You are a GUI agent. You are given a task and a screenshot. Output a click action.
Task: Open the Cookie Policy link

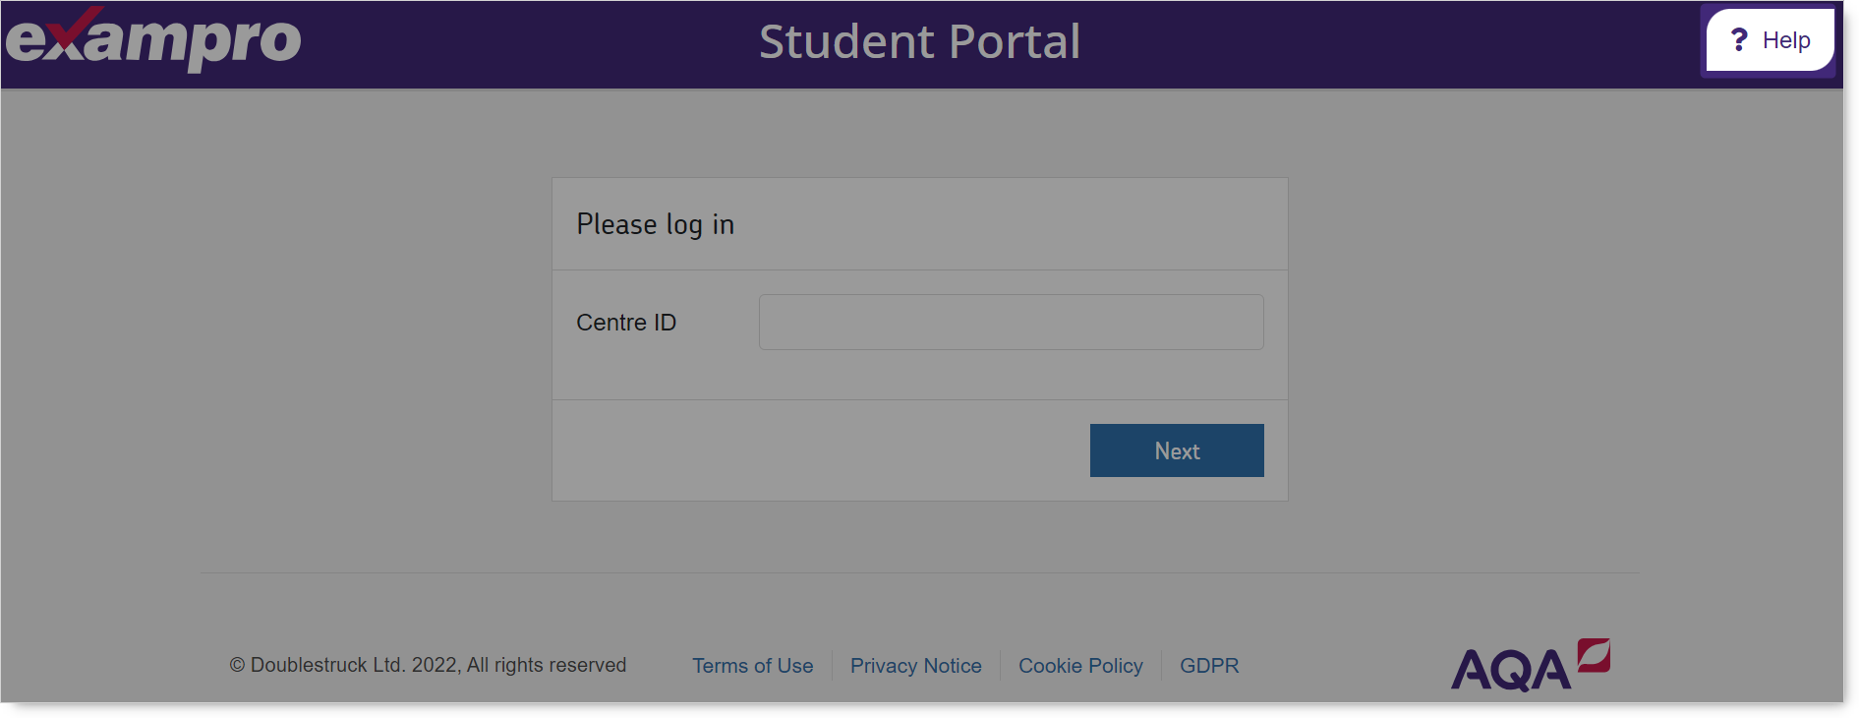1080,666
